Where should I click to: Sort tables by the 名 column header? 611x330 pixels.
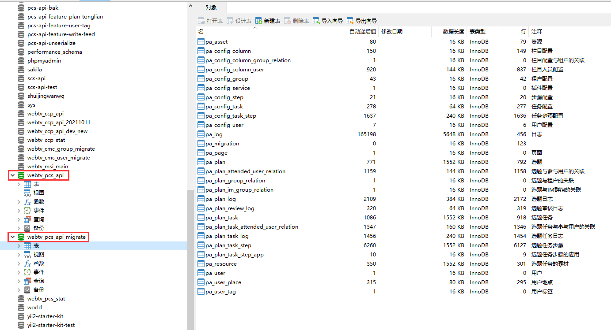pos(254,32)
